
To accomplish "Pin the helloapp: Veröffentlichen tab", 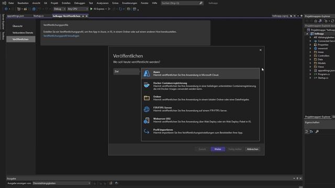I will click(x=83, y=16).
